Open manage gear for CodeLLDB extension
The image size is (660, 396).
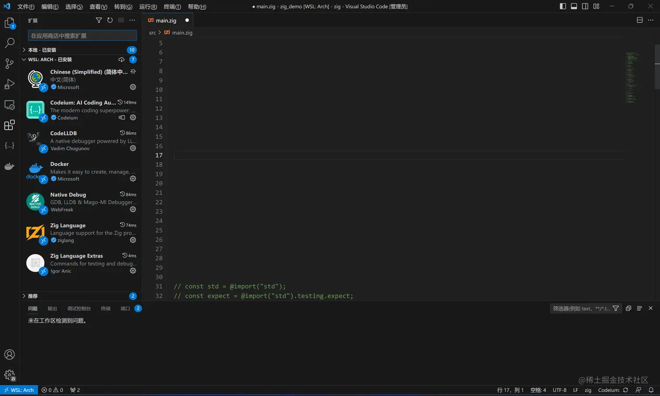point(133,148)
